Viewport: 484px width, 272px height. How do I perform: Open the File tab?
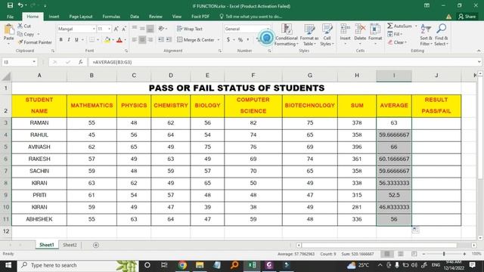pos(10,17)
